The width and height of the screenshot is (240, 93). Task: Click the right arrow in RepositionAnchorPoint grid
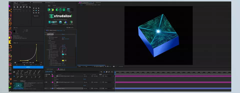click(x=38, y=10)
